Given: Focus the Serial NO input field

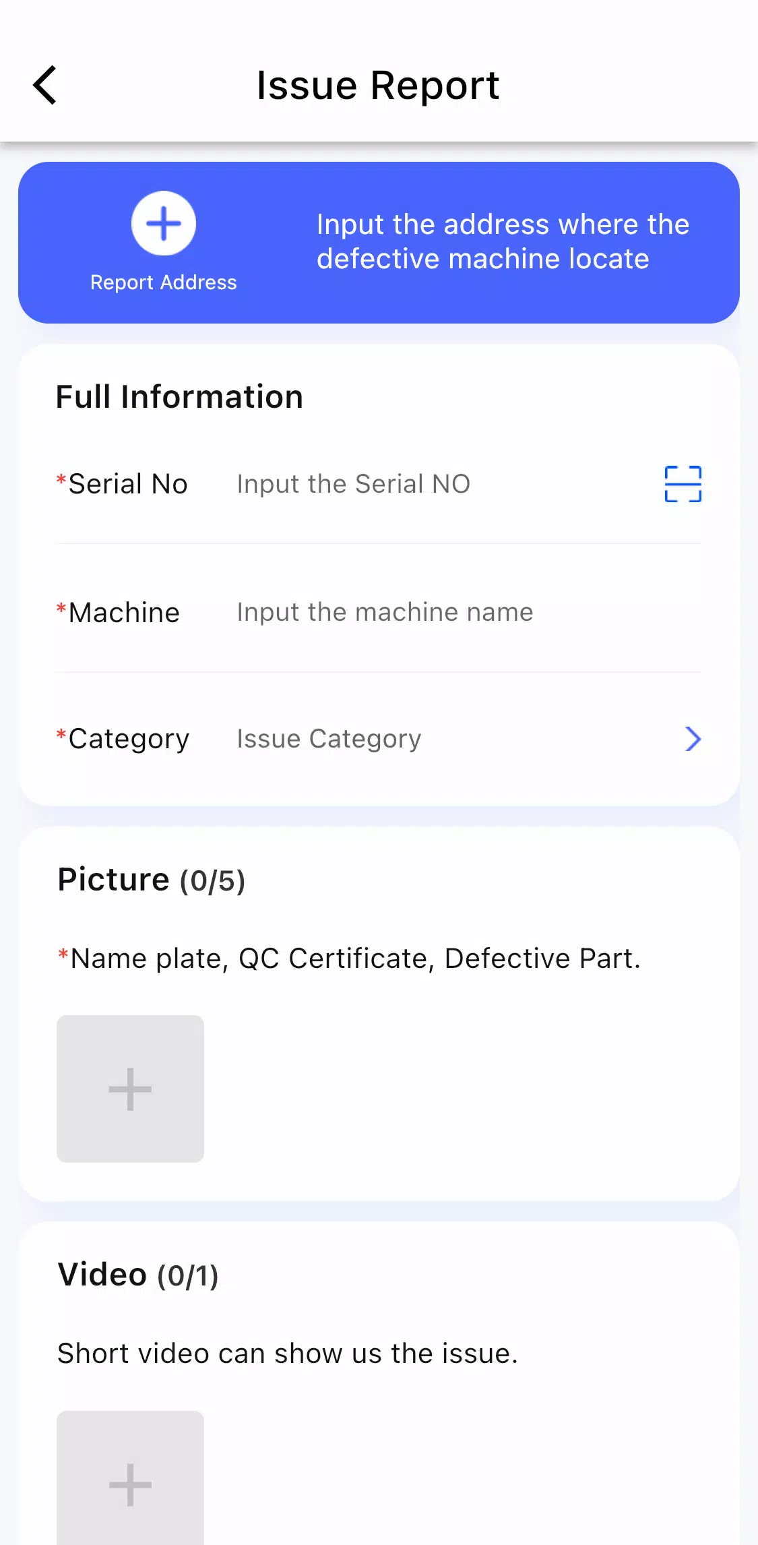Looking at the screenshot, I should 438,484.
